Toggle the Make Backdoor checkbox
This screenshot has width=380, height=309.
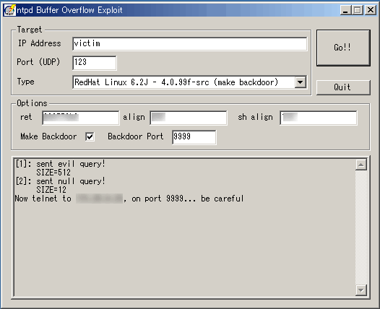tap(90, 136)
